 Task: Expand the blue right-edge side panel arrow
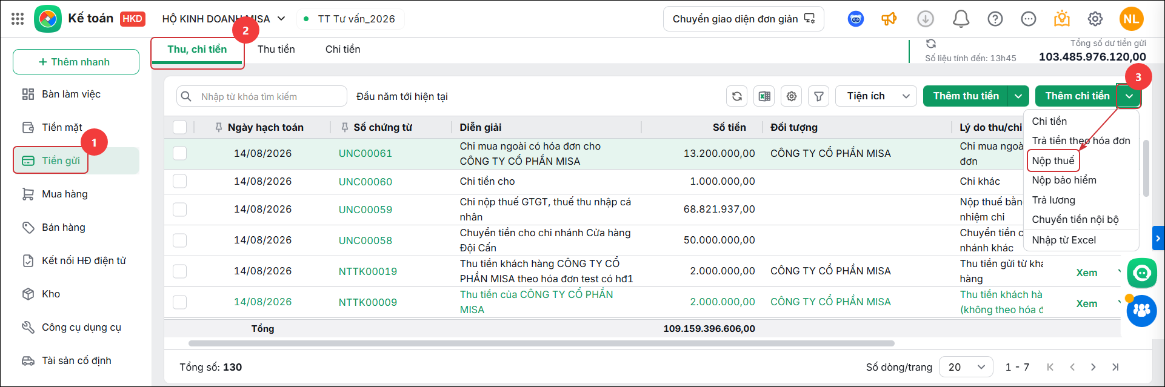(x=1158, y=239)
